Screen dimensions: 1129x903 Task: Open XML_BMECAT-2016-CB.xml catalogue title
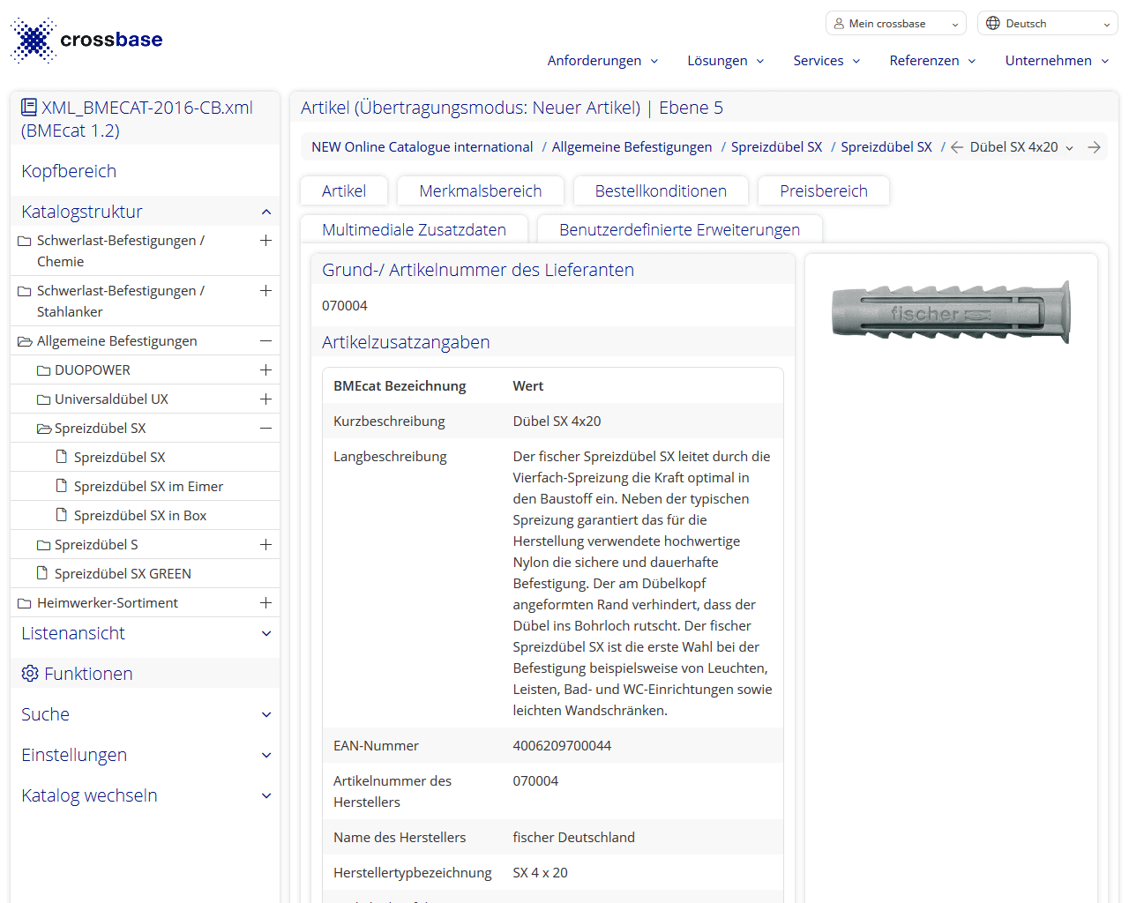click(x=137, y=119)
